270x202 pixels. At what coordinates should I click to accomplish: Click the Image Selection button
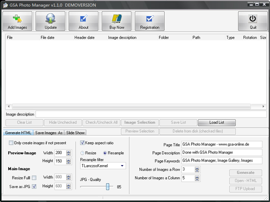(140, 123)
